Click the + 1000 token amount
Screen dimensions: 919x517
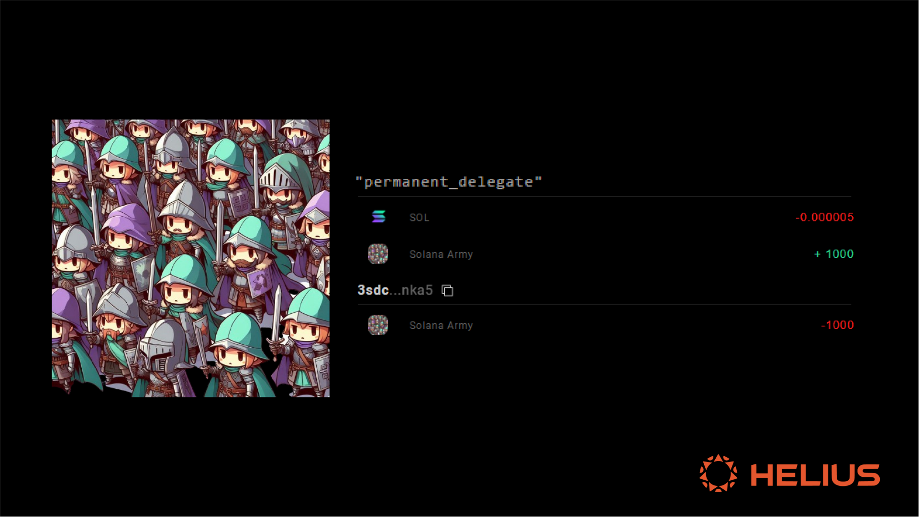(834, 254)
